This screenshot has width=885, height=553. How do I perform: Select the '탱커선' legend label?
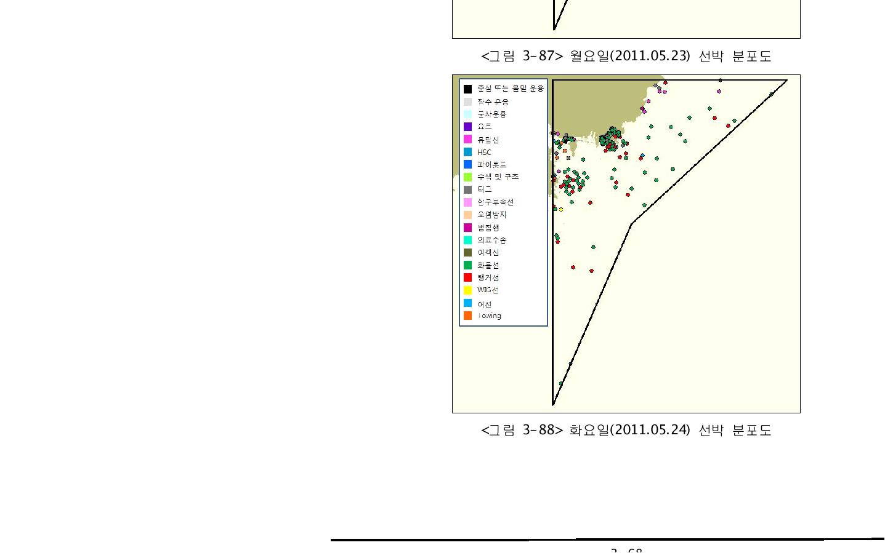coord(488,278)
